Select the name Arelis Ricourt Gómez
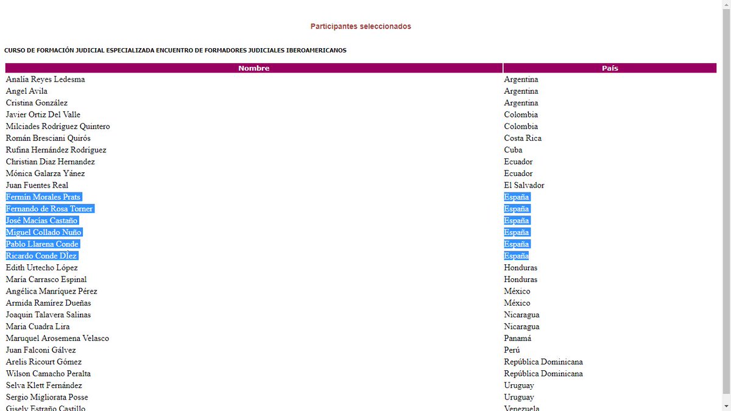This screenshot has width=731, height=411. pyautogui.click(x=44, y=362)
